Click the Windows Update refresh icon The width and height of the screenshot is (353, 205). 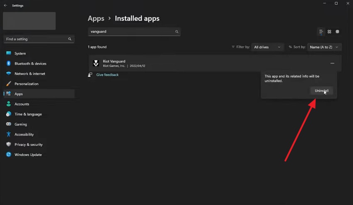9,154
